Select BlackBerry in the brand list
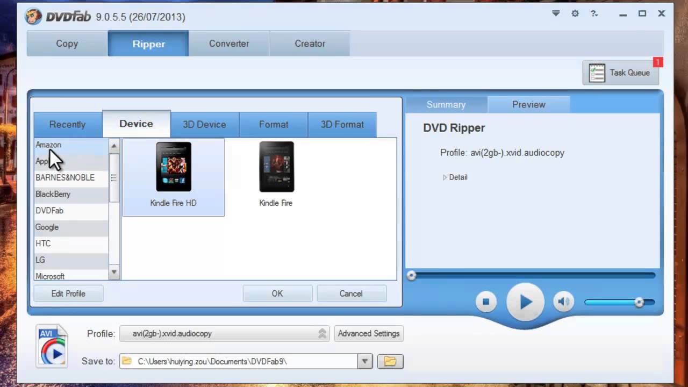Image resolution: width=688 pixels, height=387 pixels. (x=71, y=194)
